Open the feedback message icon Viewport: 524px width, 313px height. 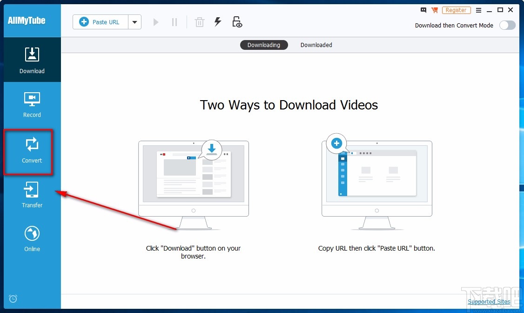(423, 10)
